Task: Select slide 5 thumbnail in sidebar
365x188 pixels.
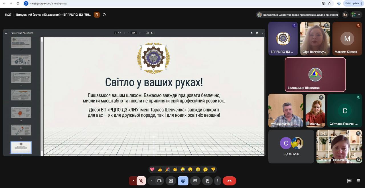Action: (21, 112)
